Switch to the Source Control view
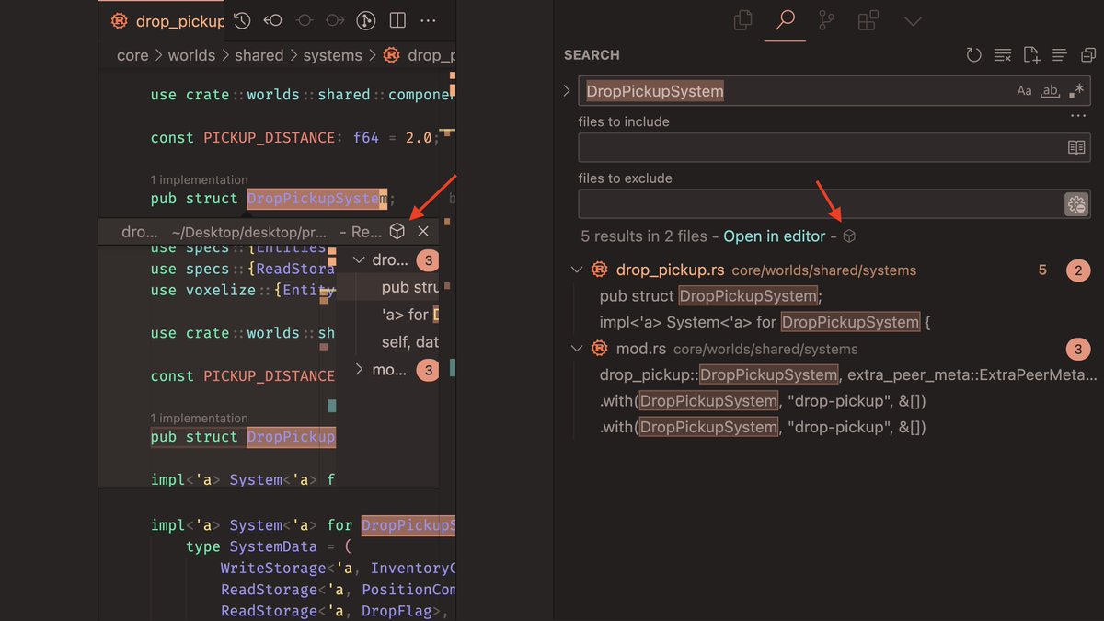 pyautogui.click(x=826, y=21)
